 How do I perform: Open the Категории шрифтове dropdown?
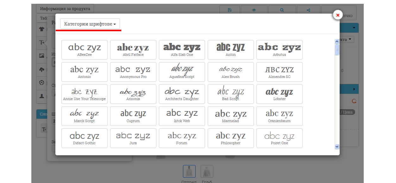pos(90,24)
